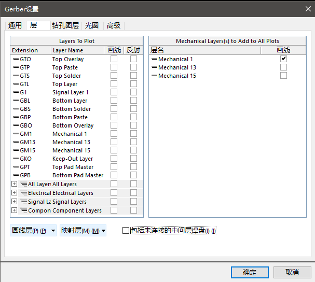Check 画线 for Top Solder
This screenshot has height=282, width=315.
[114, 76]
